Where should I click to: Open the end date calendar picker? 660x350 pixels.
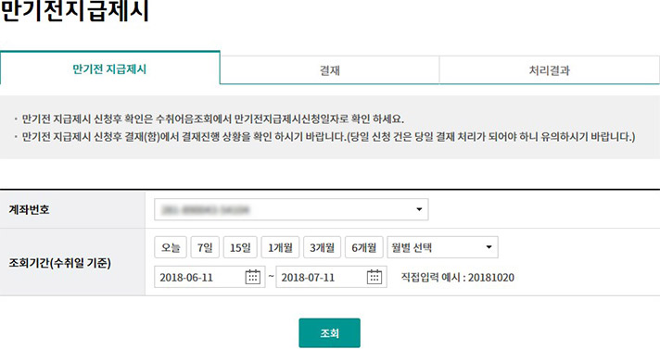(374, 277)
